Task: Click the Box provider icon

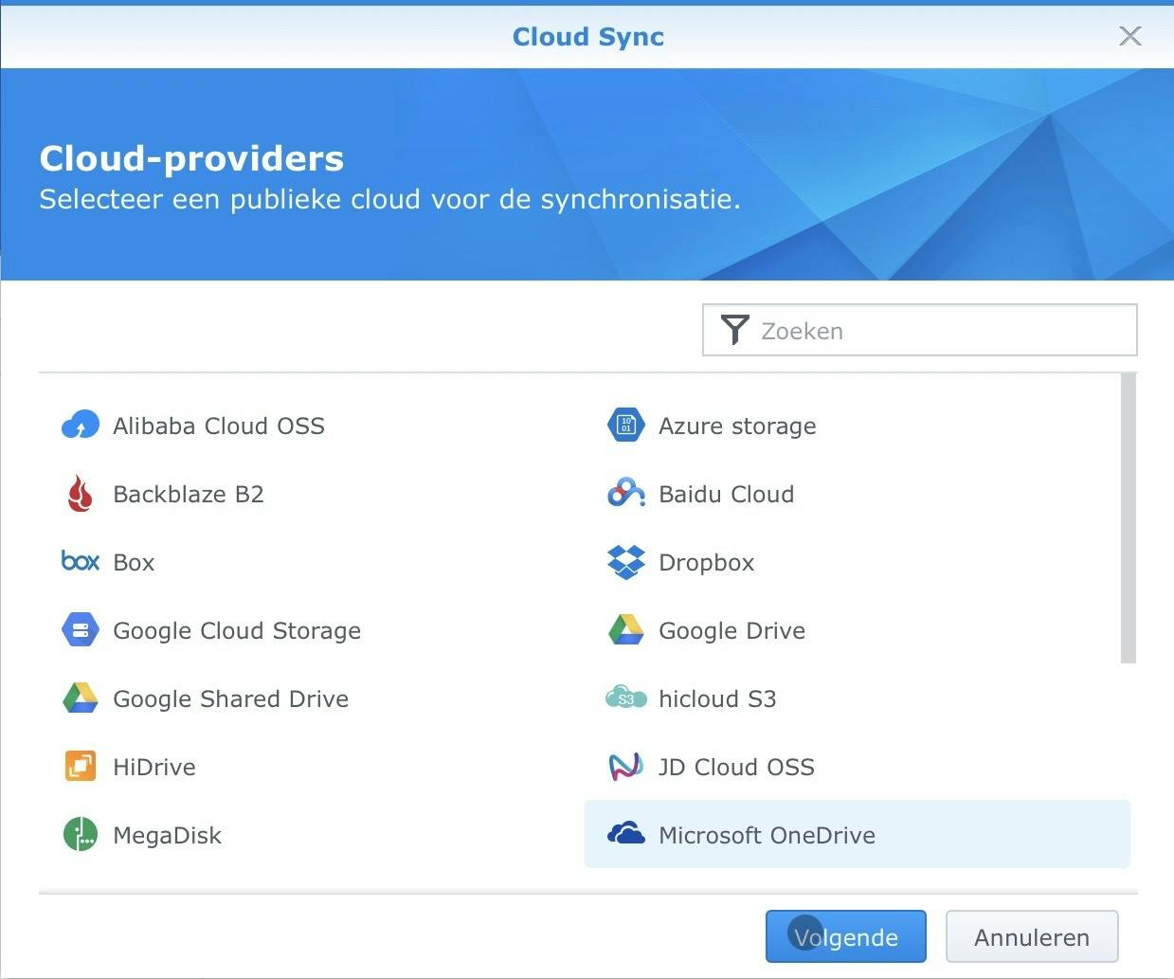Action: (x=80, y=561)
